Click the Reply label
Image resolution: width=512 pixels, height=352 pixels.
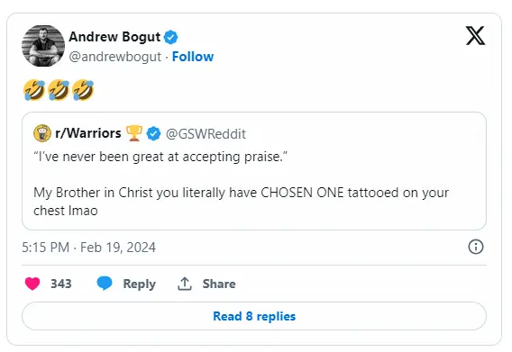(140, 284)
